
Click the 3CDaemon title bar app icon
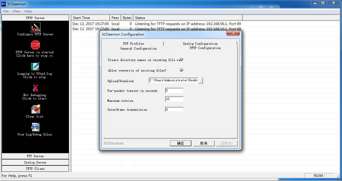[x=3, y=4]
